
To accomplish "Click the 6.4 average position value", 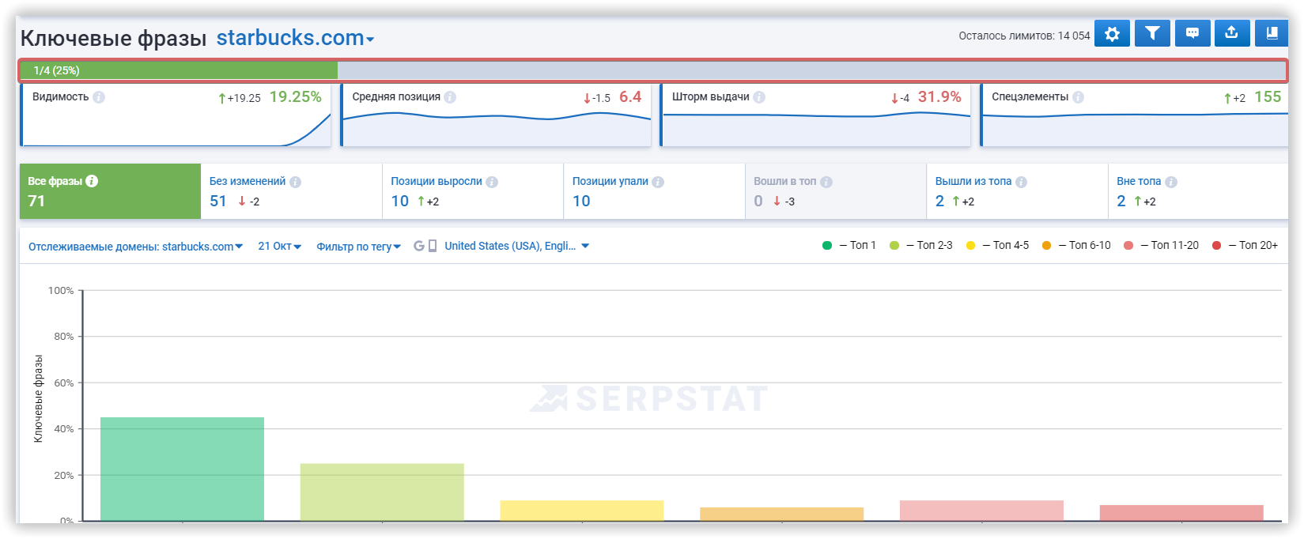I will pos(630,96).
